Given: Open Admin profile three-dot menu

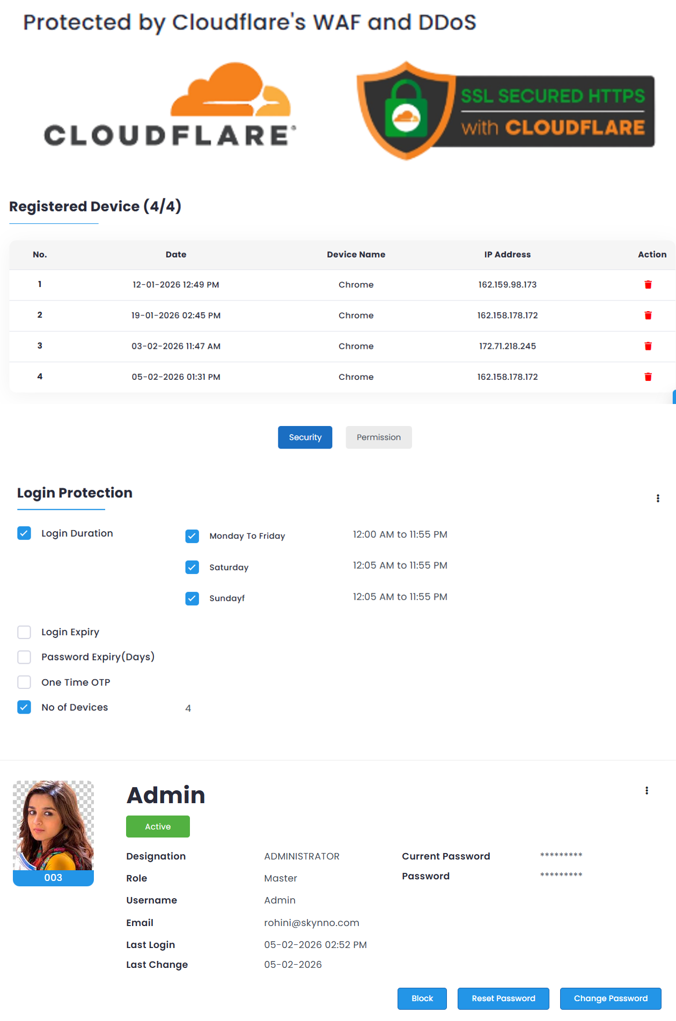Looking at the screenshot, I should click(x=646, y=790).
